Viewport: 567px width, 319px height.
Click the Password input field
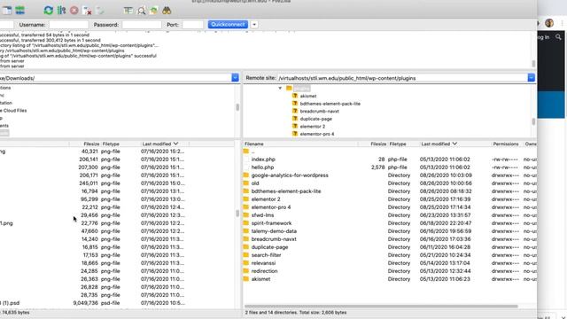point(142,25)
